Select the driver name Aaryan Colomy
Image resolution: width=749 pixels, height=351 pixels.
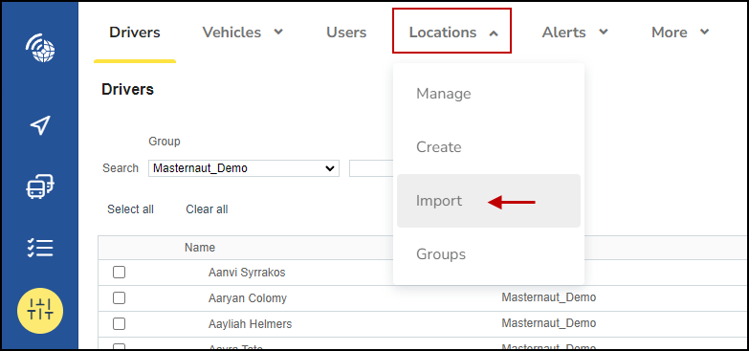coord(248,298)
